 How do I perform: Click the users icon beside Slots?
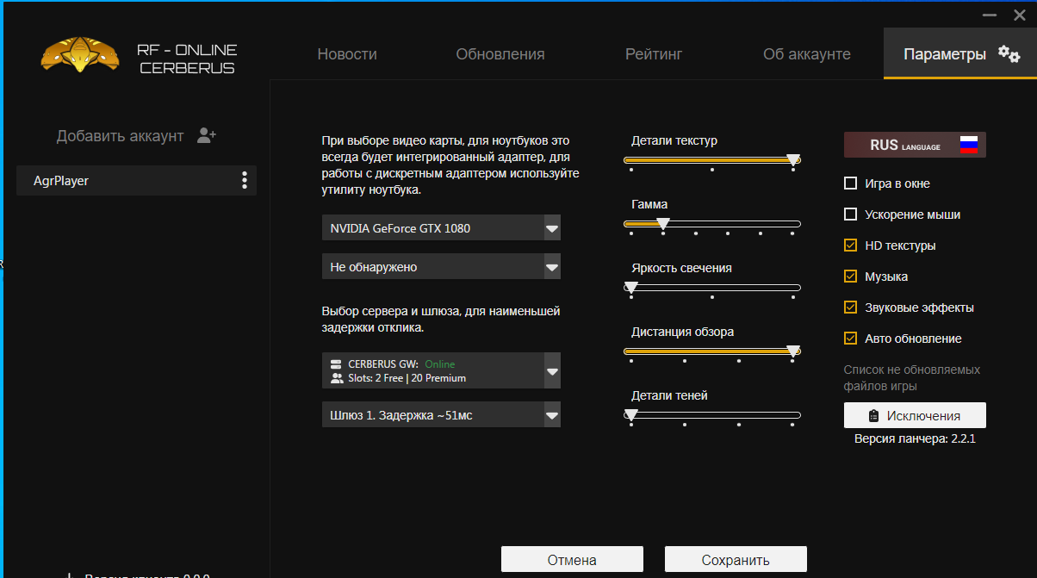tap(336, 378)
